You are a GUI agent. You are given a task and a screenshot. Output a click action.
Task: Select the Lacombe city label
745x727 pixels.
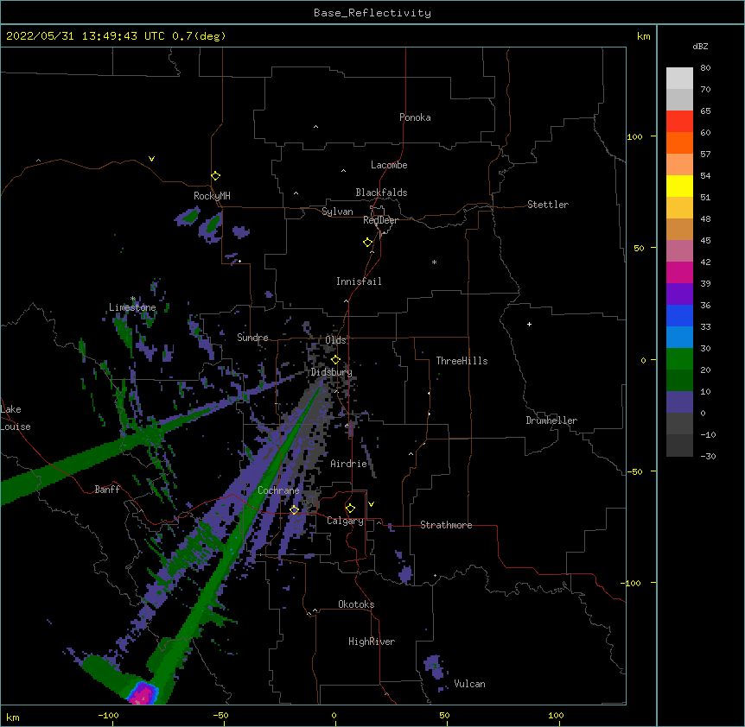click(x=389, y=165)
